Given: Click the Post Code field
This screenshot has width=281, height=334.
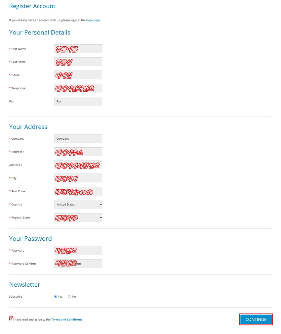Looking at the screenshot, I should [x=78, y=191].
